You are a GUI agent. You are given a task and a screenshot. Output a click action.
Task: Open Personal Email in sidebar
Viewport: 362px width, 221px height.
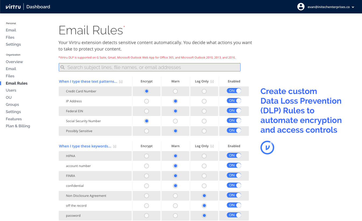pos(11,30)
